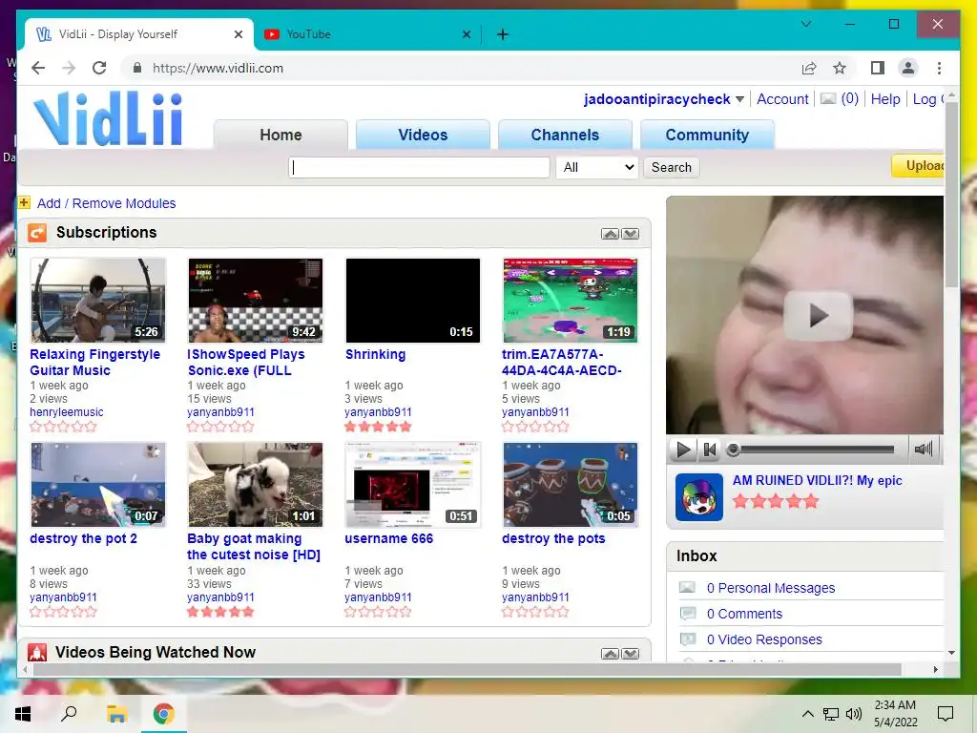This screenshot has width=977, height=733.
Task: Reload the page with the refresh icon
Action: click(x=99, y=68)
